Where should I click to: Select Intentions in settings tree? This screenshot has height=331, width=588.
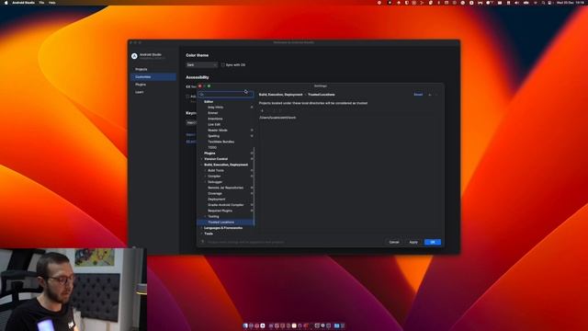click(x=215, y=119)
